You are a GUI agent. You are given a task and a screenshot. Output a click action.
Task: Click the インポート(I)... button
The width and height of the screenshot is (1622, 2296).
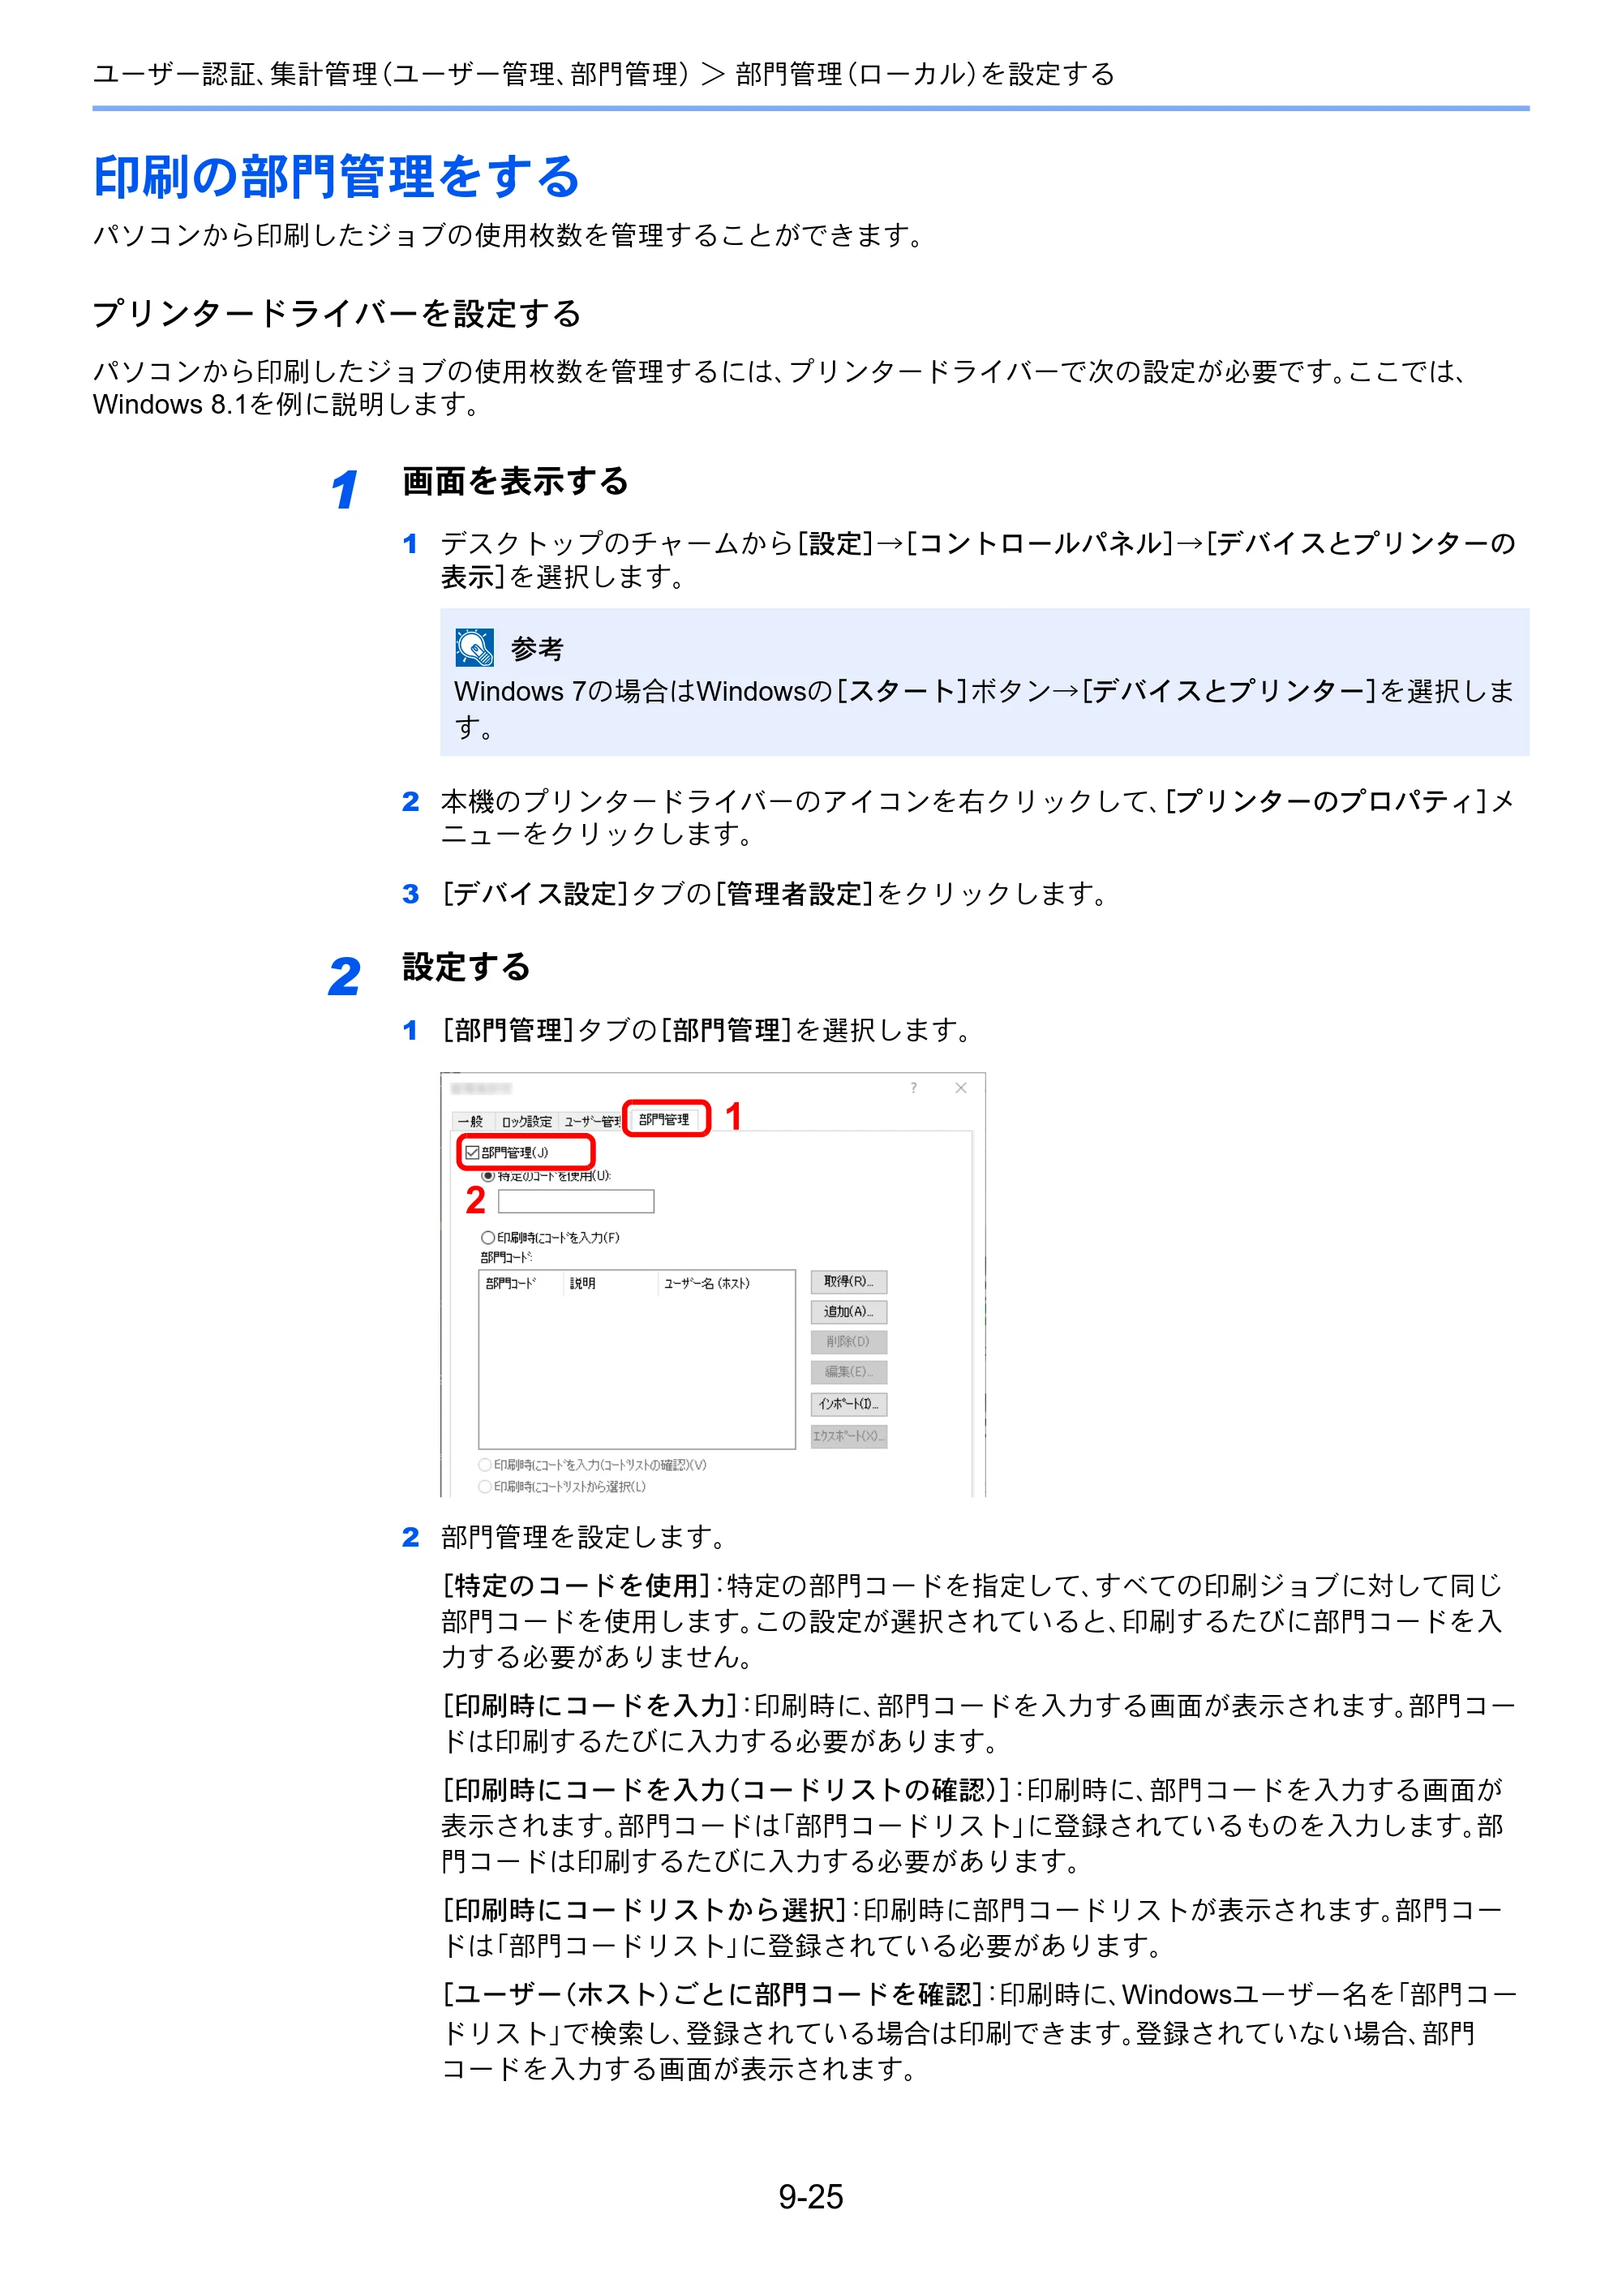(x=849, y=1404)
